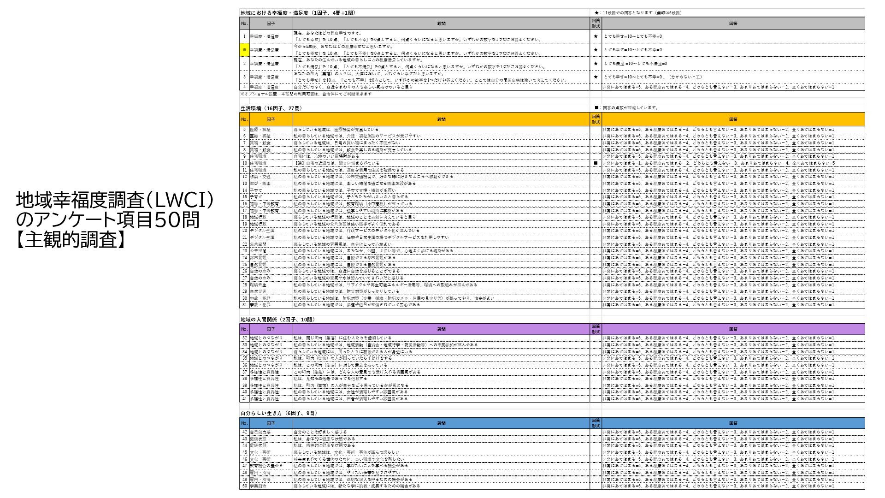The image size is (885, 498).
Task: Click the star icon in question 3 row
Action: tap(596, 77)
